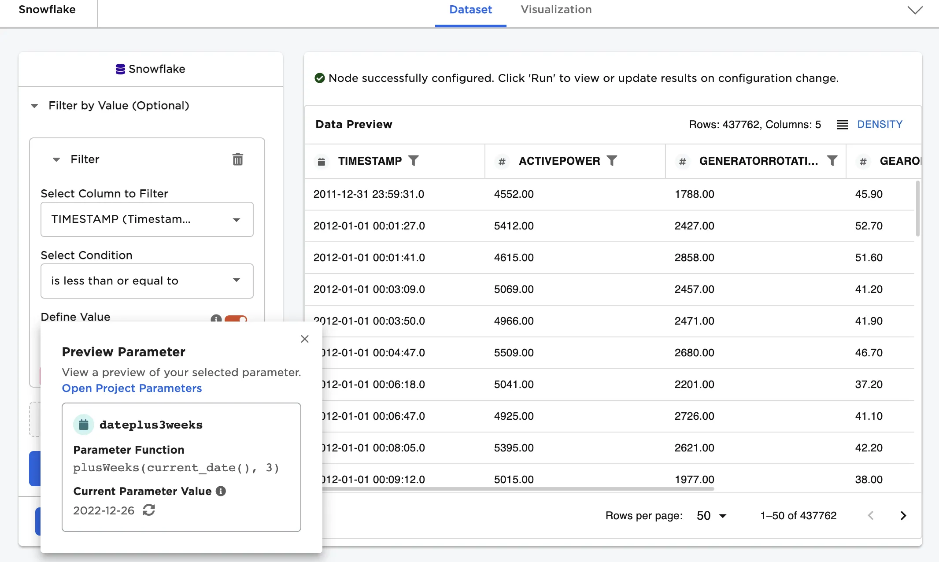Collapse the Filter expander arrow
The height and width of the screenshot is (562, 939).
point(56,159)
